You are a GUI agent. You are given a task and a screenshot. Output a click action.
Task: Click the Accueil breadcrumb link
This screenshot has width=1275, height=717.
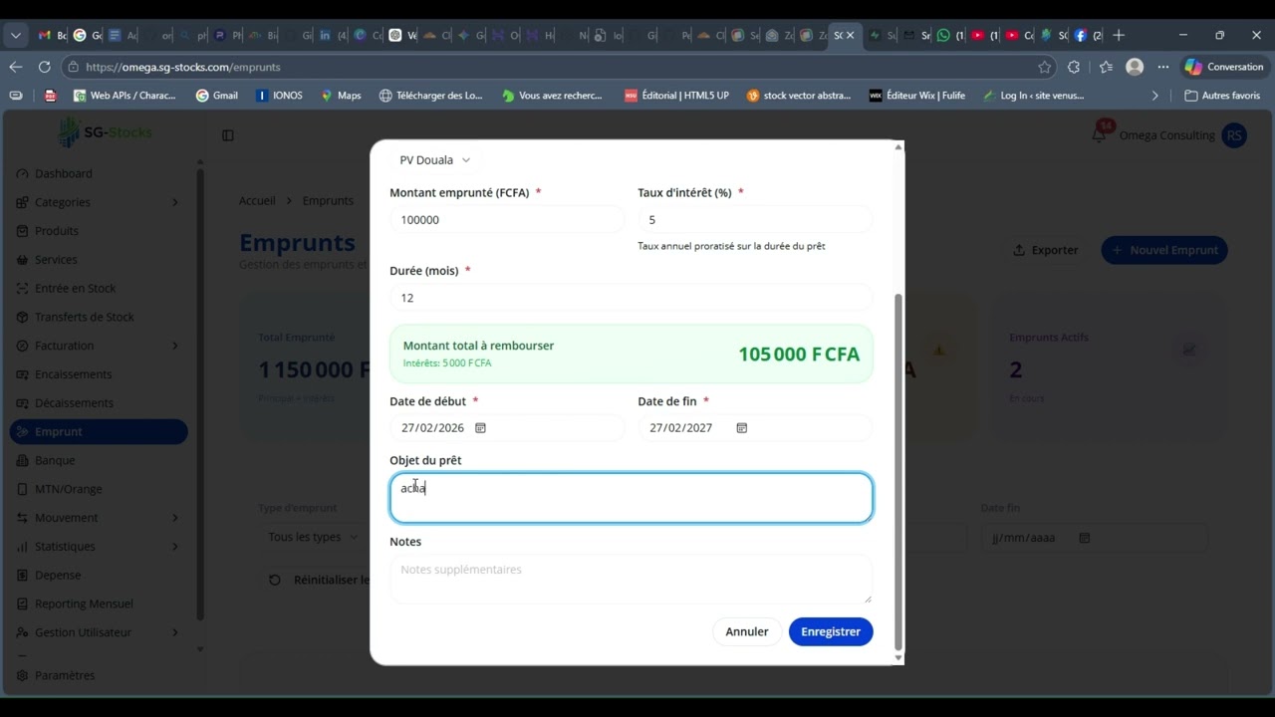pos(257,201)
